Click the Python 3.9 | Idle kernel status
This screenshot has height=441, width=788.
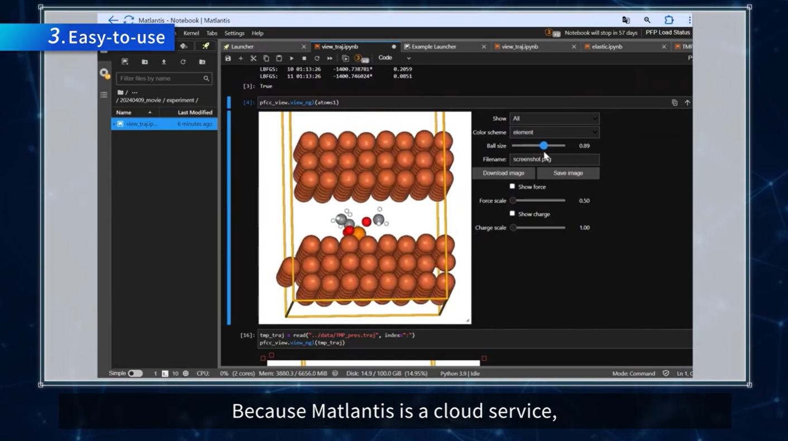tap(460, 373)
